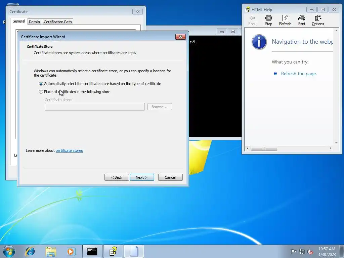
Task: Open the Start menu orb
Action: click(x=9, y=251)
